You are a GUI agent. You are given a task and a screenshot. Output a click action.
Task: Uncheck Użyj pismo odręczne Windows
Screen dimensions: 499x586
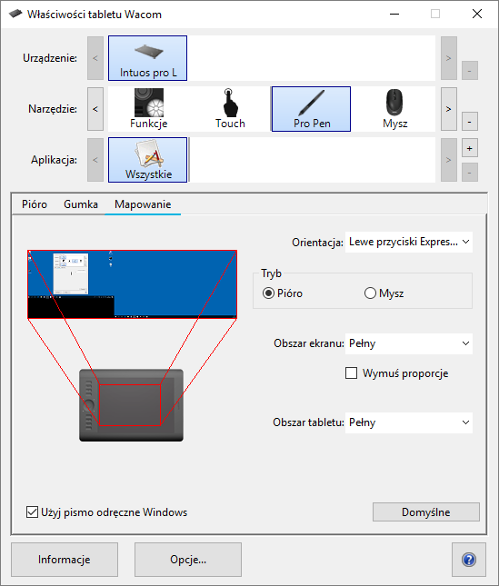pyautogui.click(x=32, y=512)
